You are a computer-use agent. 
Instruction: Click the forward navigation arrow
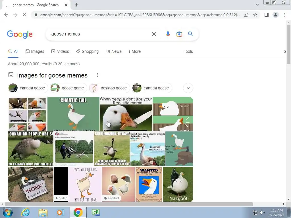[x=15, y=15]
